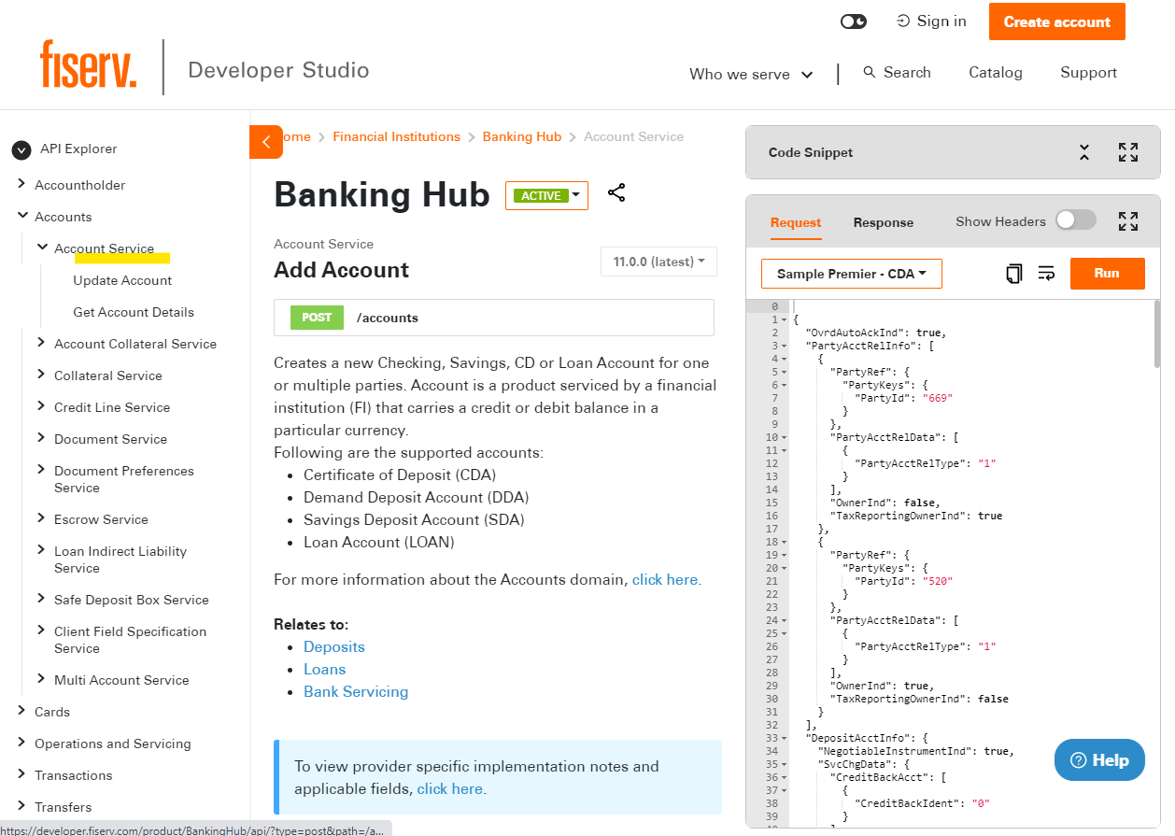
Task: Expand the Accountholder tree node
Action: tap(21, 184)
